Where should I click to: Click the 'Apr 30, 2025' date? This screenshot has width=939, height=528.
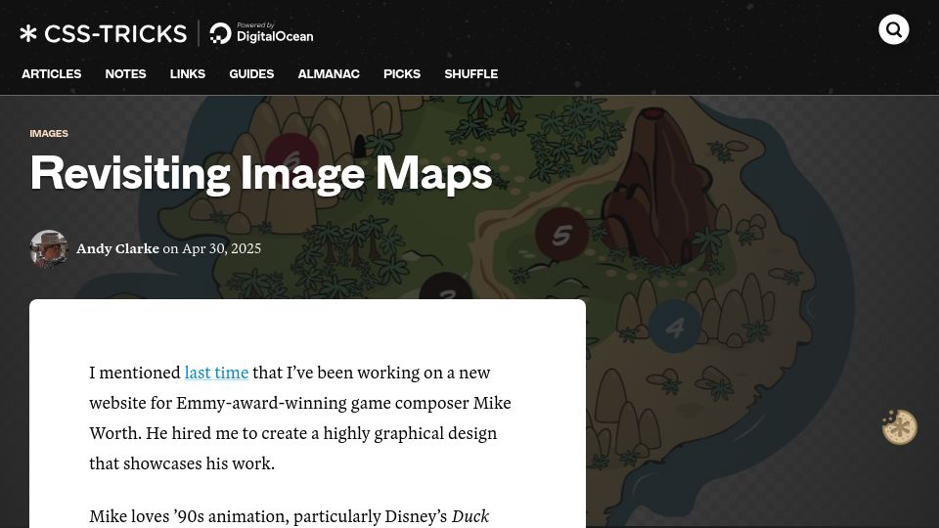[222, 248]
